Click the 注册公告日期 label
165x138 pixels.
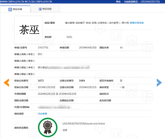click(x=67, y=87)
